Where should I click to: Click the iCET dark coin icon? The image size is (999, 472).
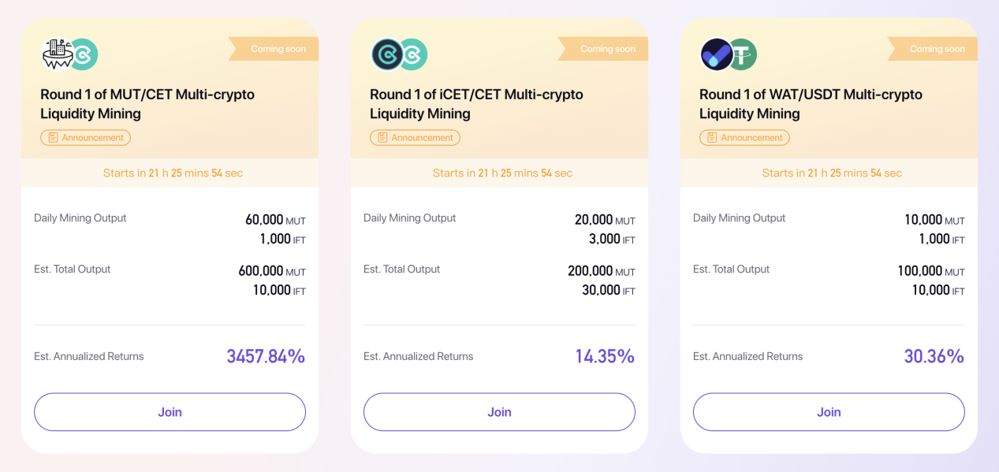[386, 54]
